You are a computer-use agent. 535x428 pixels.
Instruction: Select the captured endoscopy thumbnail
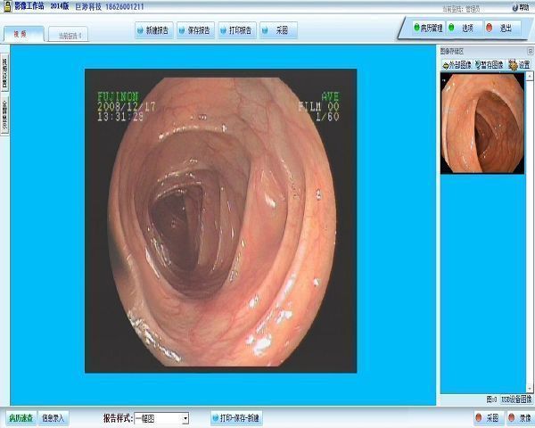click(x=485, y=123)
